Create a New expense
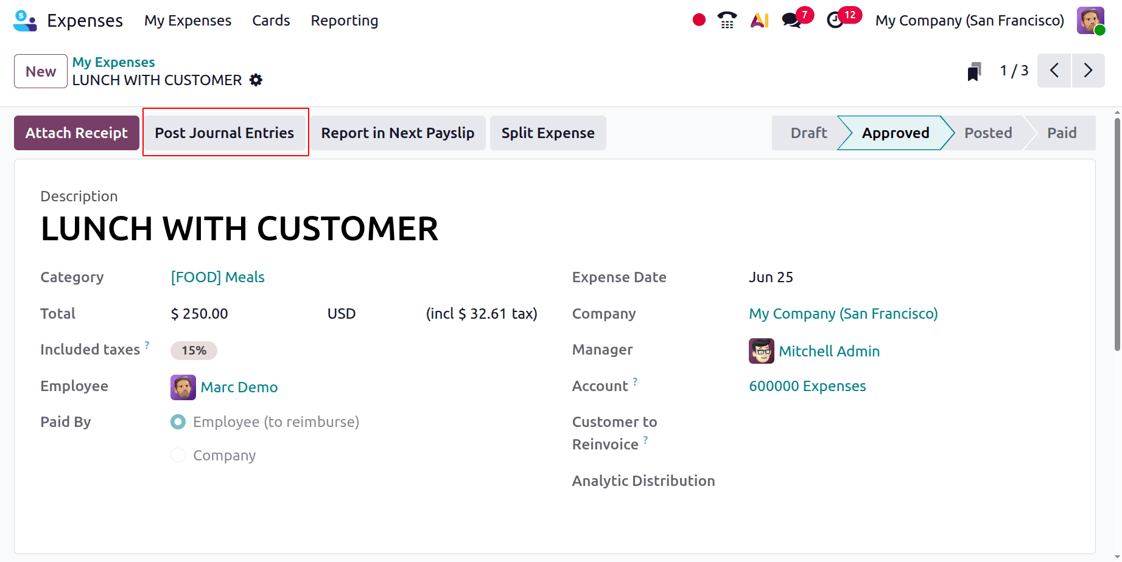This screenshot has height=562, width=1122. (41, 71)
